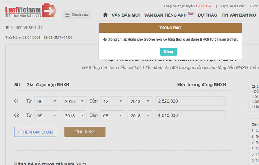Open row 02 start month dropdown 05
The image size is (259, 165).
click(x=47, y=115)
